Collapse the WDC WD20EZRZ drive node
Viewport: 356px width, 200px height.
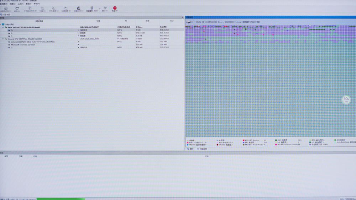click(x=3, y=27)
